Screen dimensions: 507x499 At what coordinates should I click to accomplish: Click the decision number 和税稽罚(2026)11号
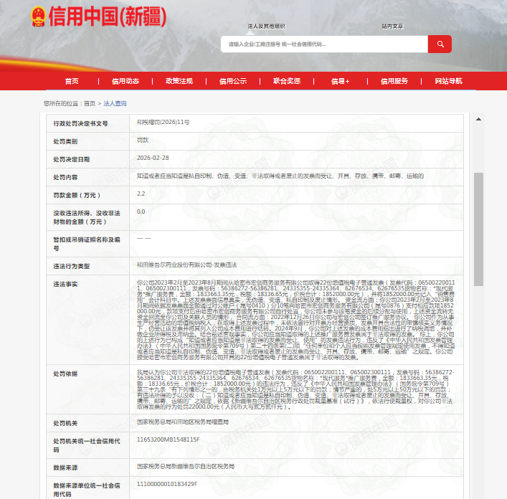click(163, 123)
